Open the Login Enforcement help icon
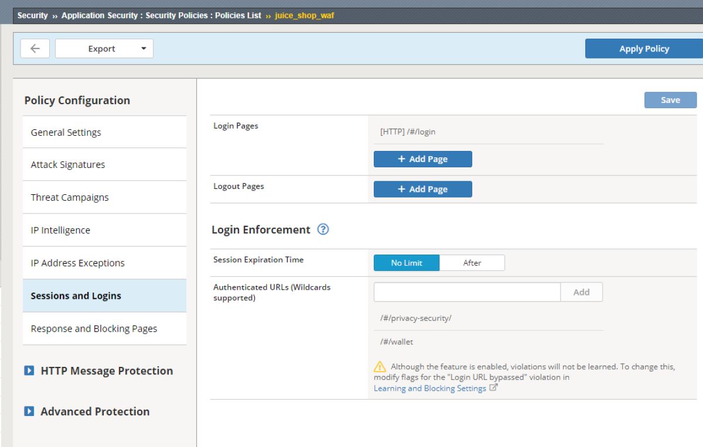This screenshot has width=703, height=447. click(323, 229)
